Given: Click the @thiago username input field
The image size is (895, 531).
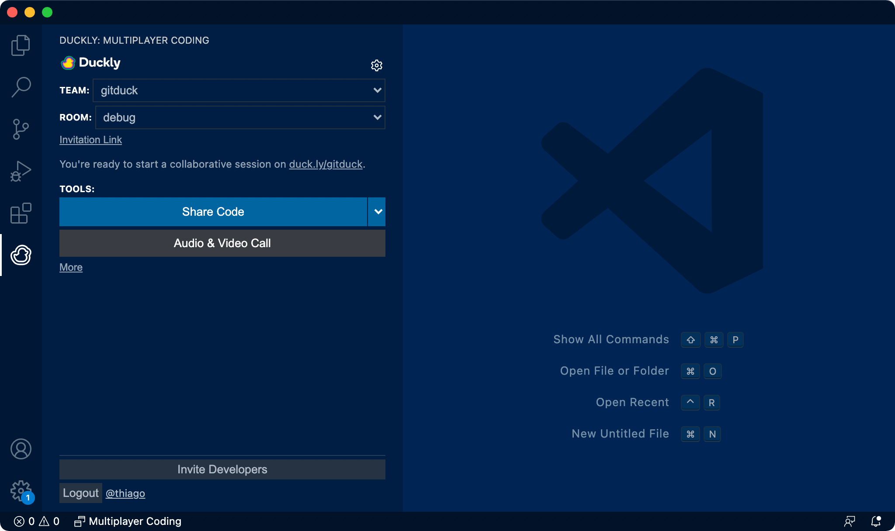Looking at the screenshot, I should click(125, 493).
